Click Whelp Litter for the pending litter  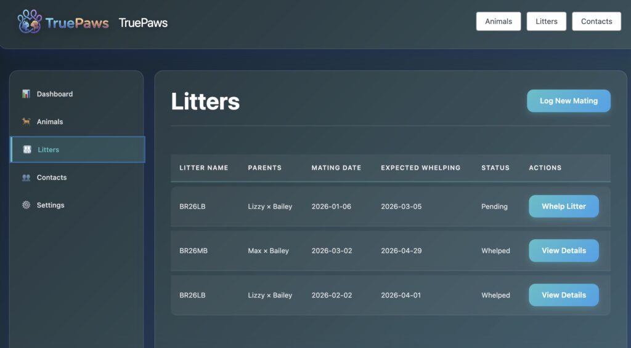[x=563, y=207]
